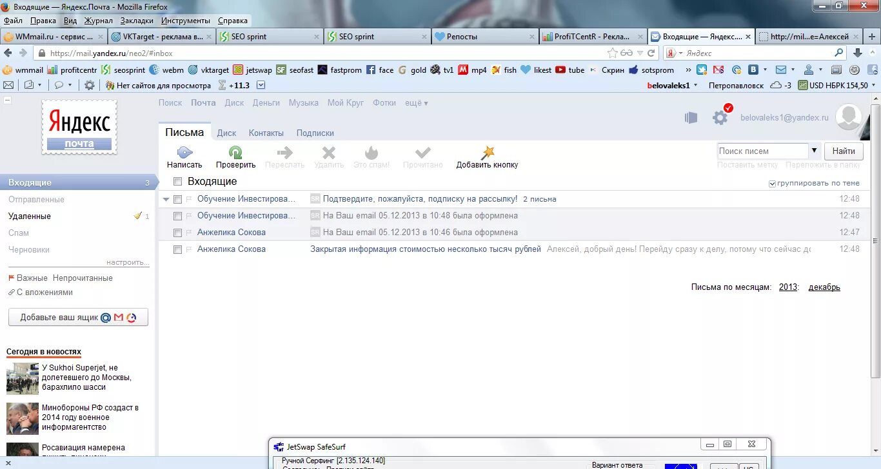Flag the Закрытая информация letter as important
The image size is (881, 469).
click(189, 249)
